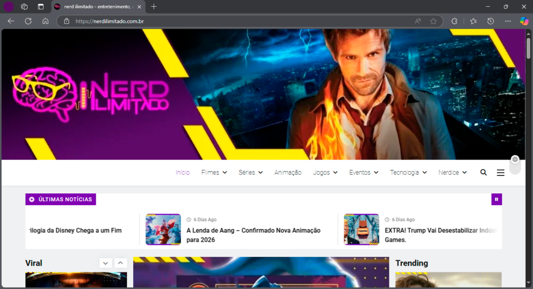The width and height of the screenshot is (533, 289).
Task: Click the Viral heading
Action: point(34,263)
